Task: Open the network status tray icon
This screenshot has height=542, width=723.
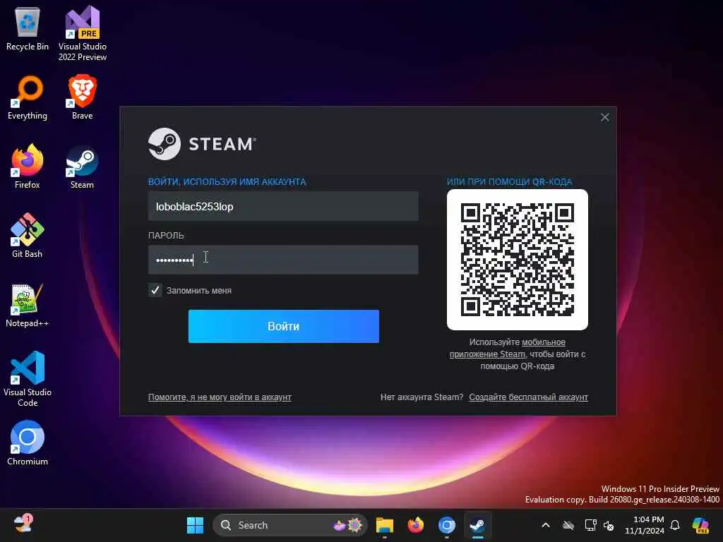Action: (x=590, y=525)
